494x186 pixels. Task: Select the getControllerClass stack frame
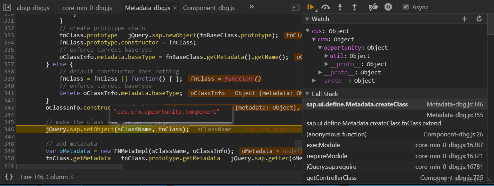[x=395, y=178]
